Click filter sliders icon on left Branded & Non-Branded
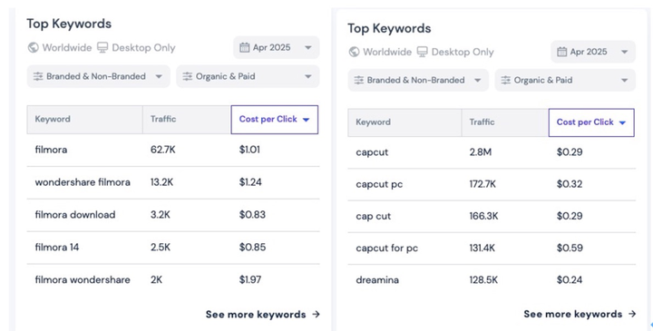 (x=38, y=76)
